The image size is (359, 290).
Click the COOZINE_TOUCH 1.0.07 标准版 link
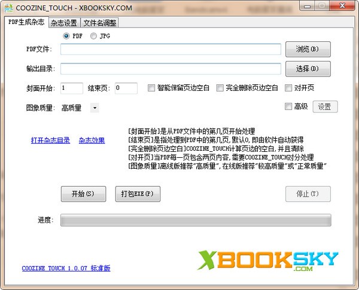point(66,268)
